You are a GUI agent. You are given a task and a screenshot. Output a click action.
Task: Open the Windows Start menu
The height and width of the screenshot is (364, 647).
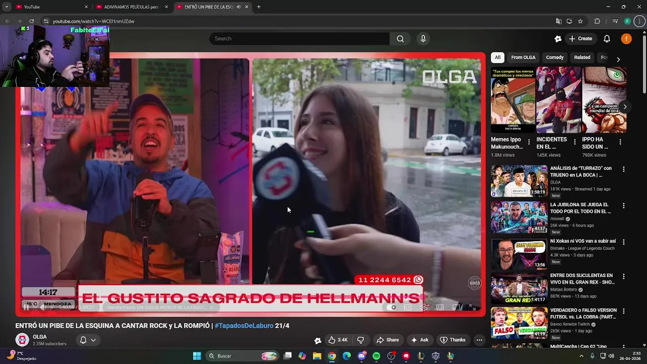pyautogui.click(x=197, y=356)
